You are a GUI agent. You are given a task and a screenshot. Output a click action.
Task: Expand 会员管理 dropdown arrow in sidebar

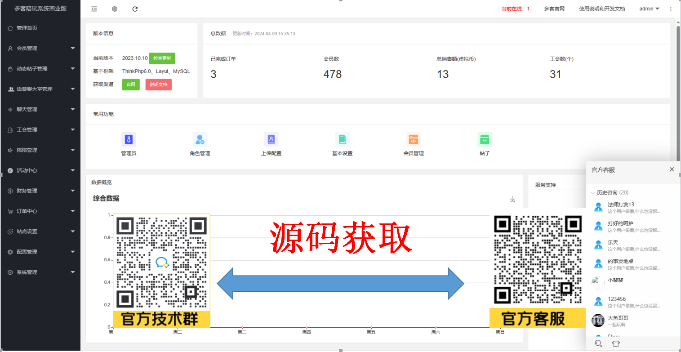coord(73,48)
